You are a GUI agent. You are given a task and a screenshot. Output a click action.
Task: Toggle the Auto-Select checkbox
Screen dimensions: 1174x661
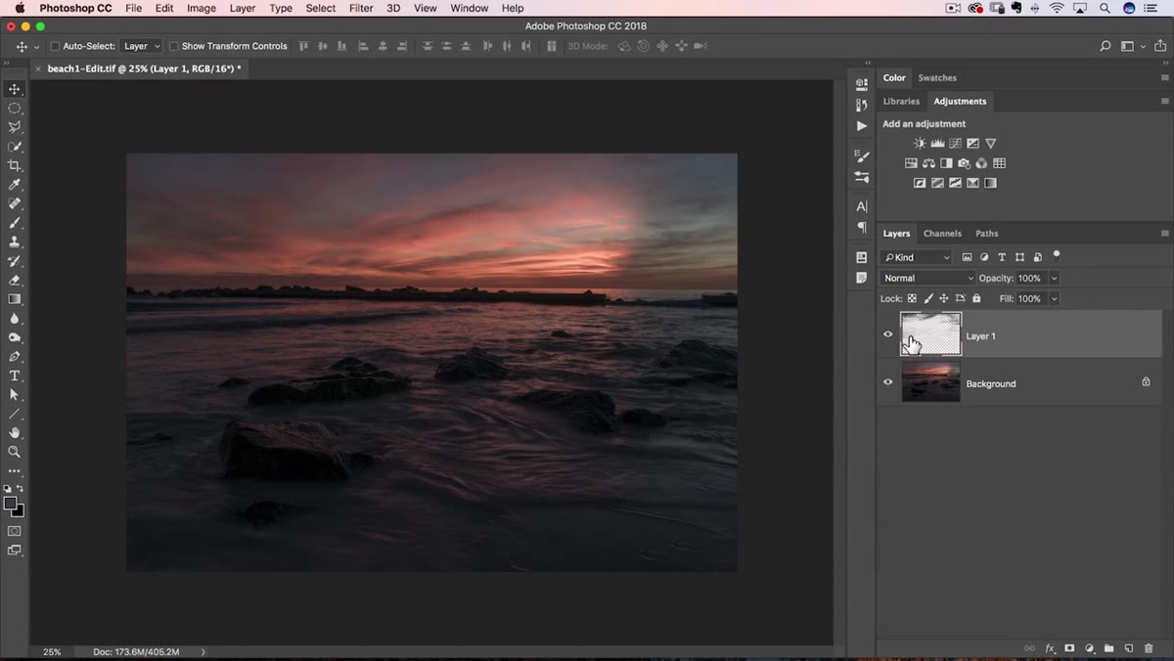click(x=55, y=46)
